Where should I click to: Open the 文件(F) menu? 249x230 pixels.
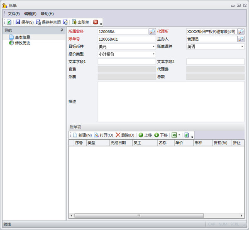pos(14,14)
